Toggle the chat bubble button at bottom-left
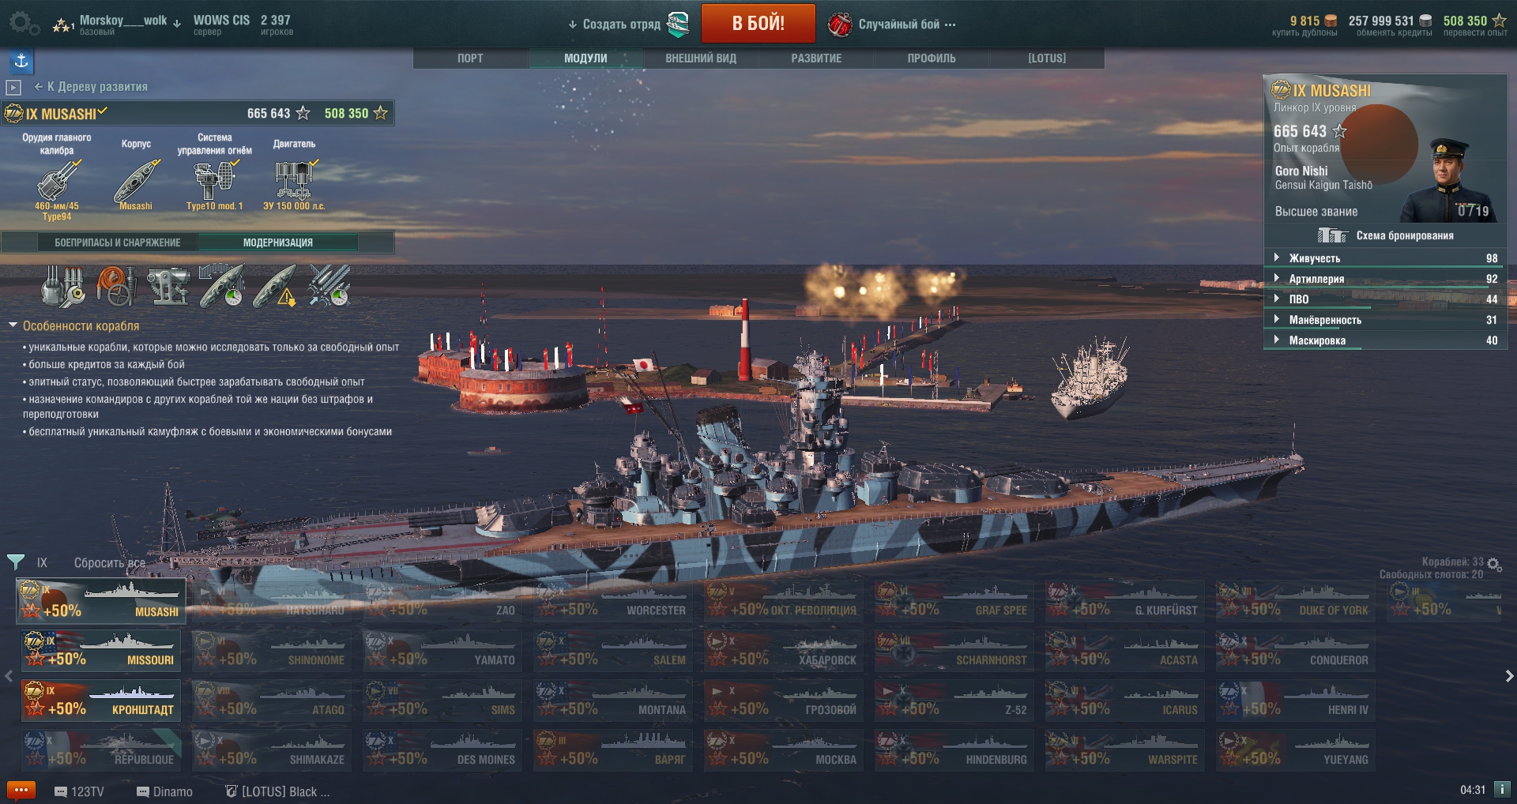 21,791
